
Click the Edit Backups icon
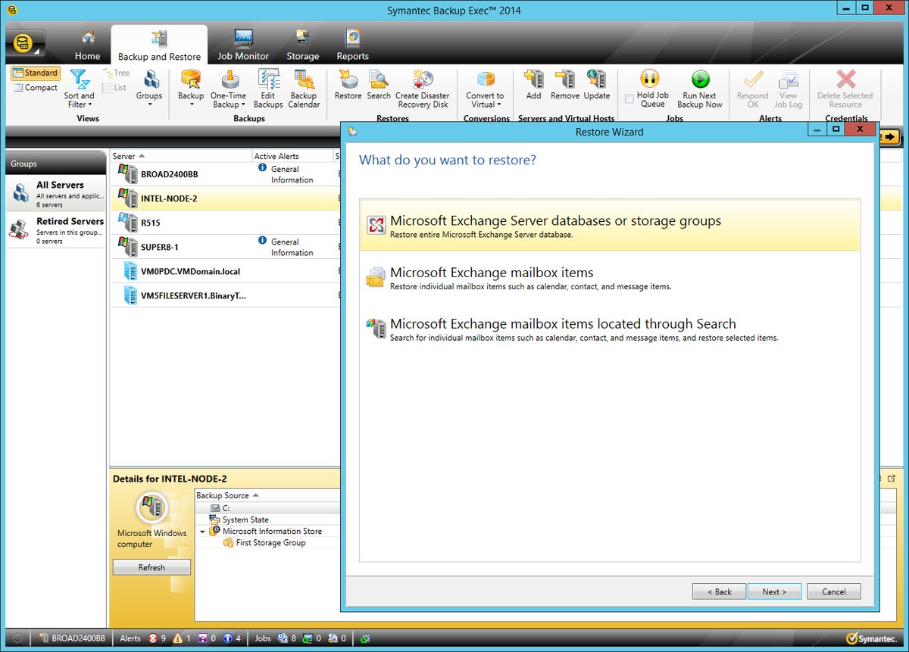click(x=268, y=86)
